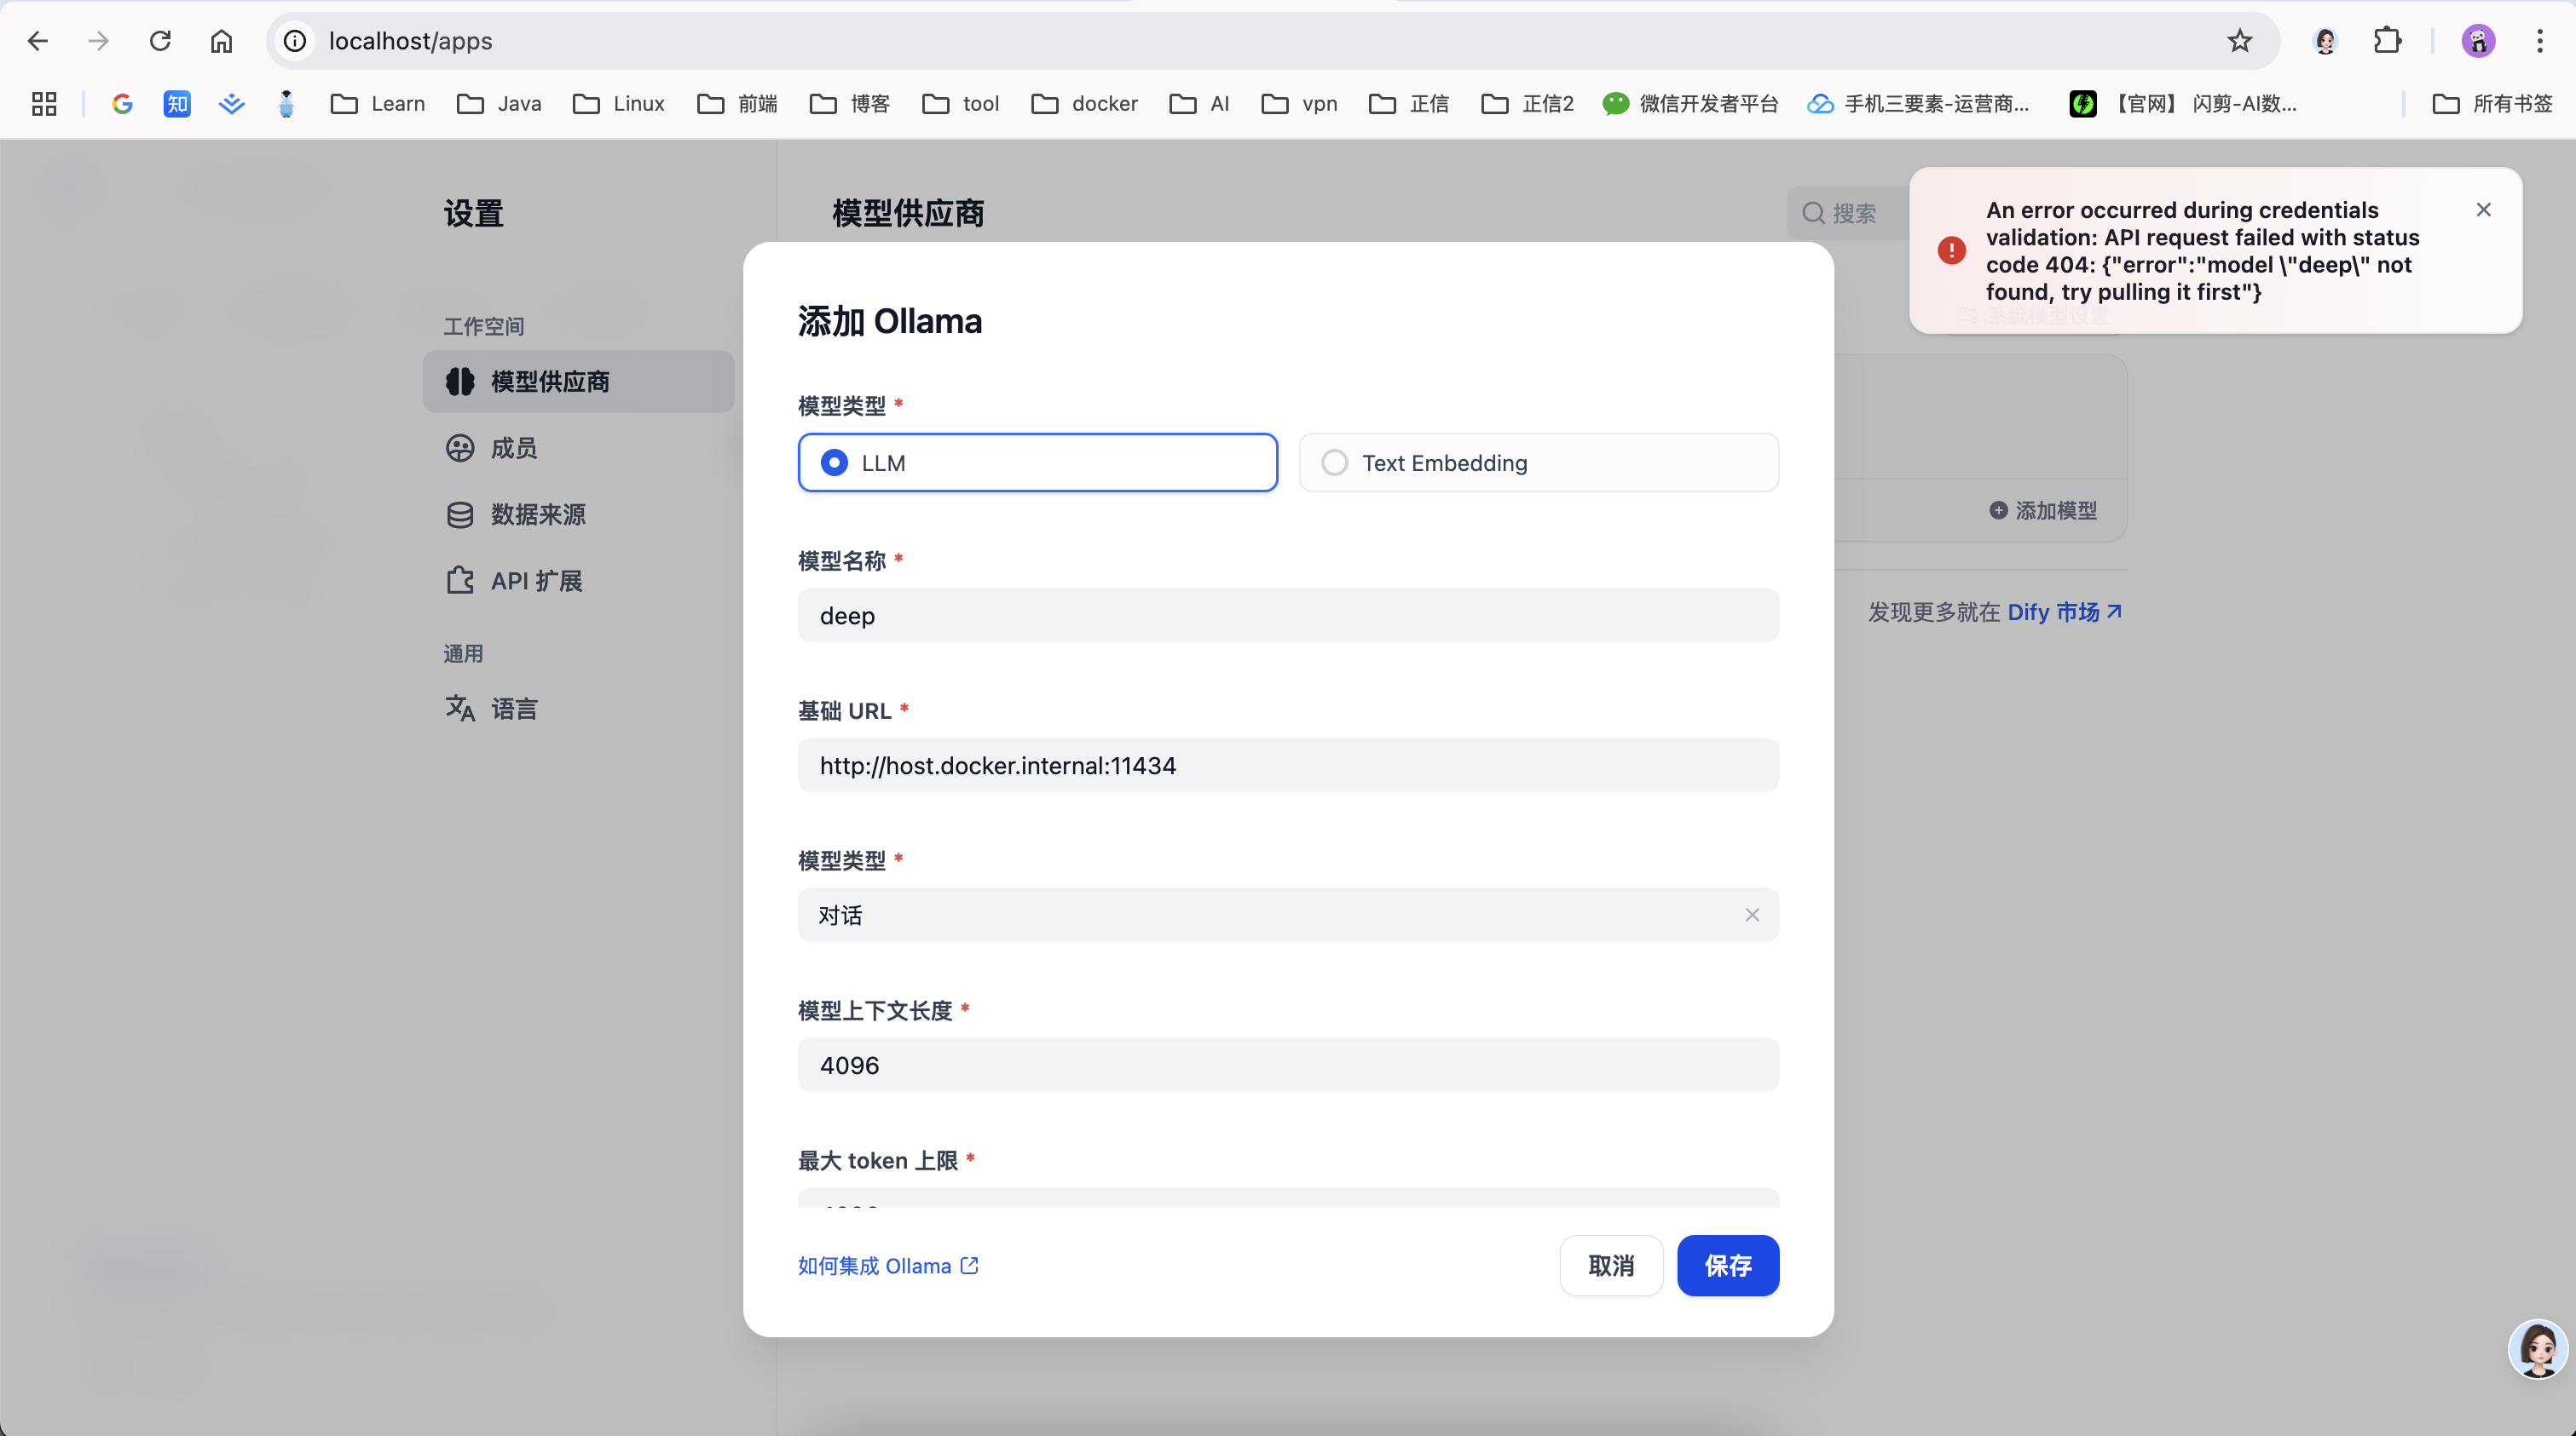Open the Google bookmark shortcut
Viewport: 2576px width, 1436px height.
pos(122,104)
